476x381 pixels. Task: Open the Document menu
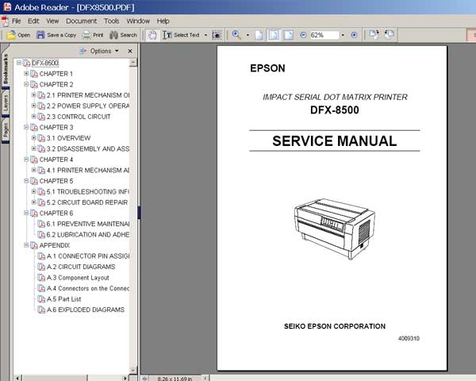81,21
